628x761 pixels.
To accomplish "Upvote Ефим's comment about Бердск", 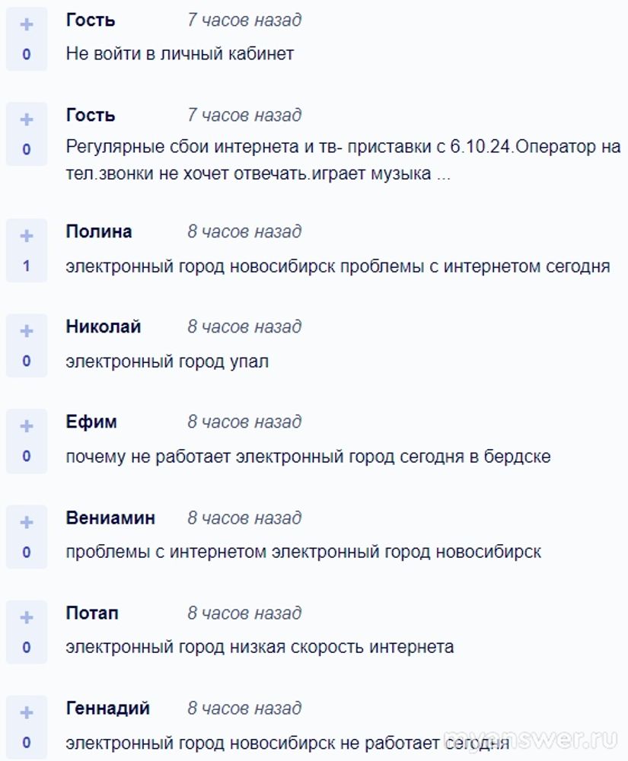I will click(x=27, y=427).
